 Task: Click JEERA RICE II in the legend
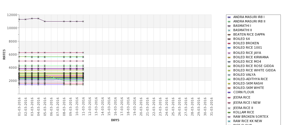pyautogui.click(x=243, y=108)
